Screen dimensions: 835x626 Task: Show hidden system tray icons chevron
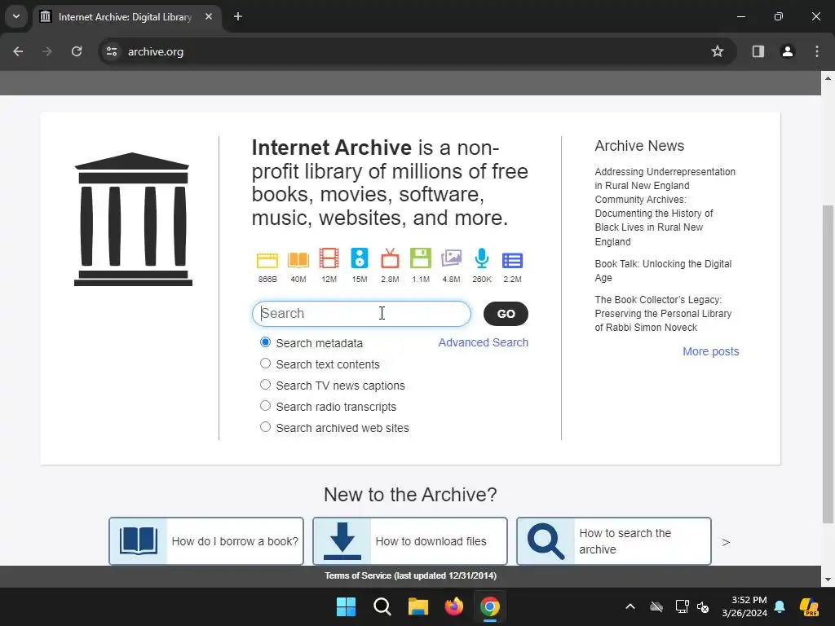coord(630,606)
